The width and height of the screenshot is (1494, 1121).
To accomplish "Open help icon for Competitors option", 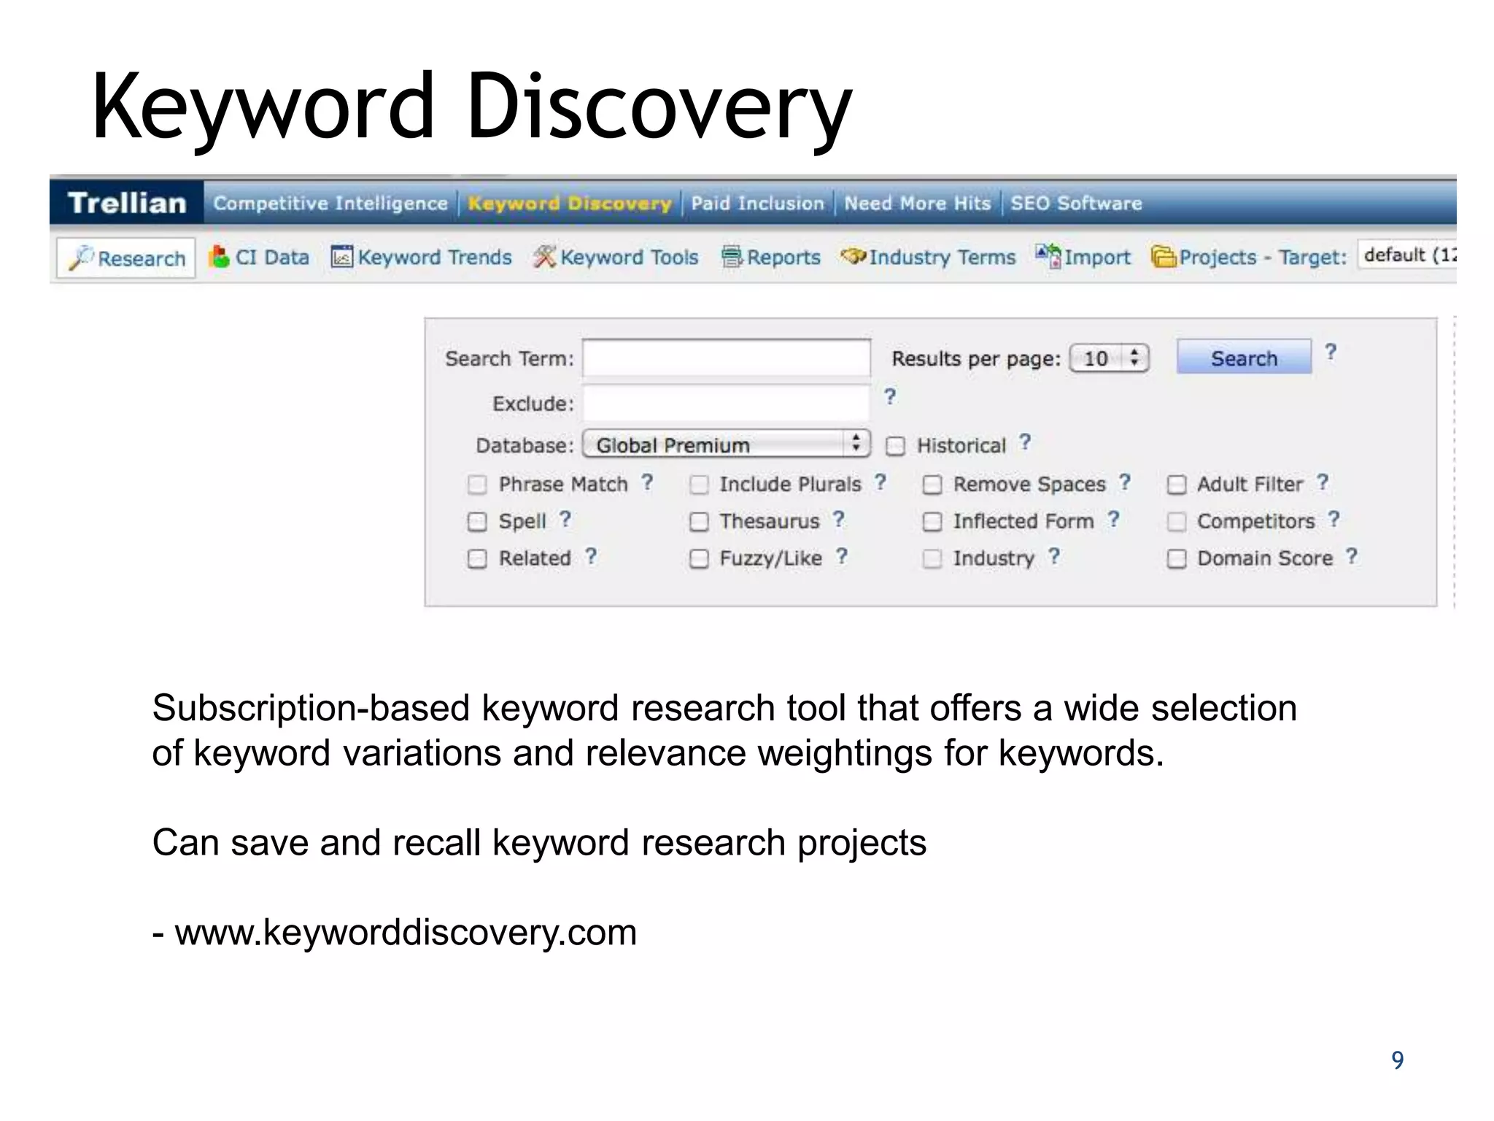I will pyautogui.click(x=1334, y=520).
